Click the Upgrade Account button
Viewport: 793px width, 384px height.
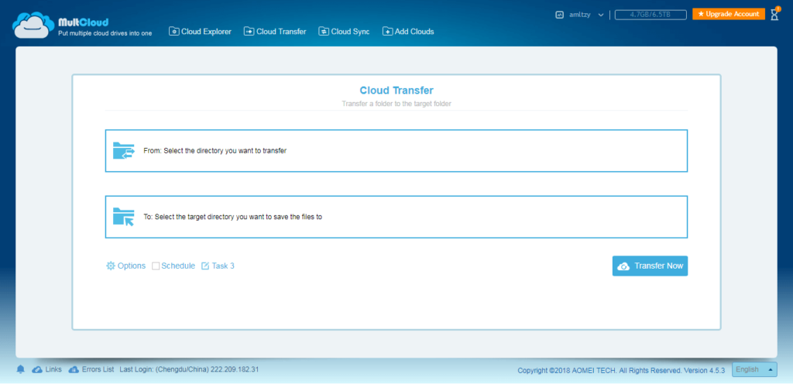click(x=728, y=14)
